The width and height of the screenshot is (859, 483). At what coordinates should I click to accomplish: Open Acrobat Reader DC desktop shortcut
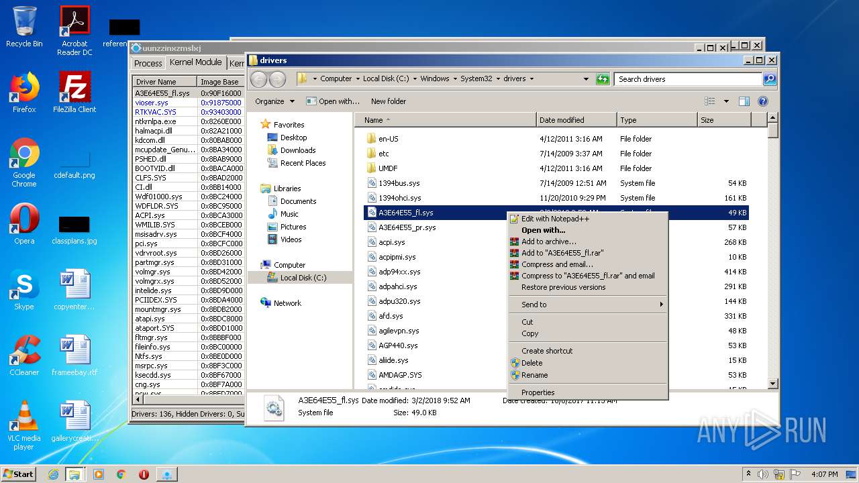[x=74, y=31]
